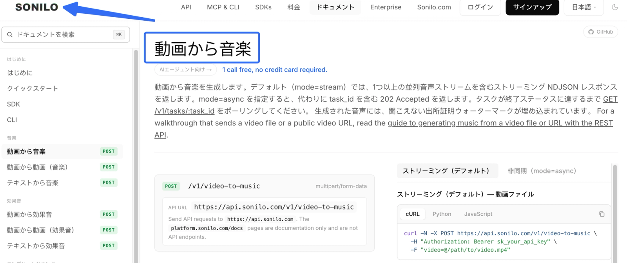The image size is (627, 263).
Task: Click the /v1/video-to-music endpoint path
Action: click(x=224, y=186)
